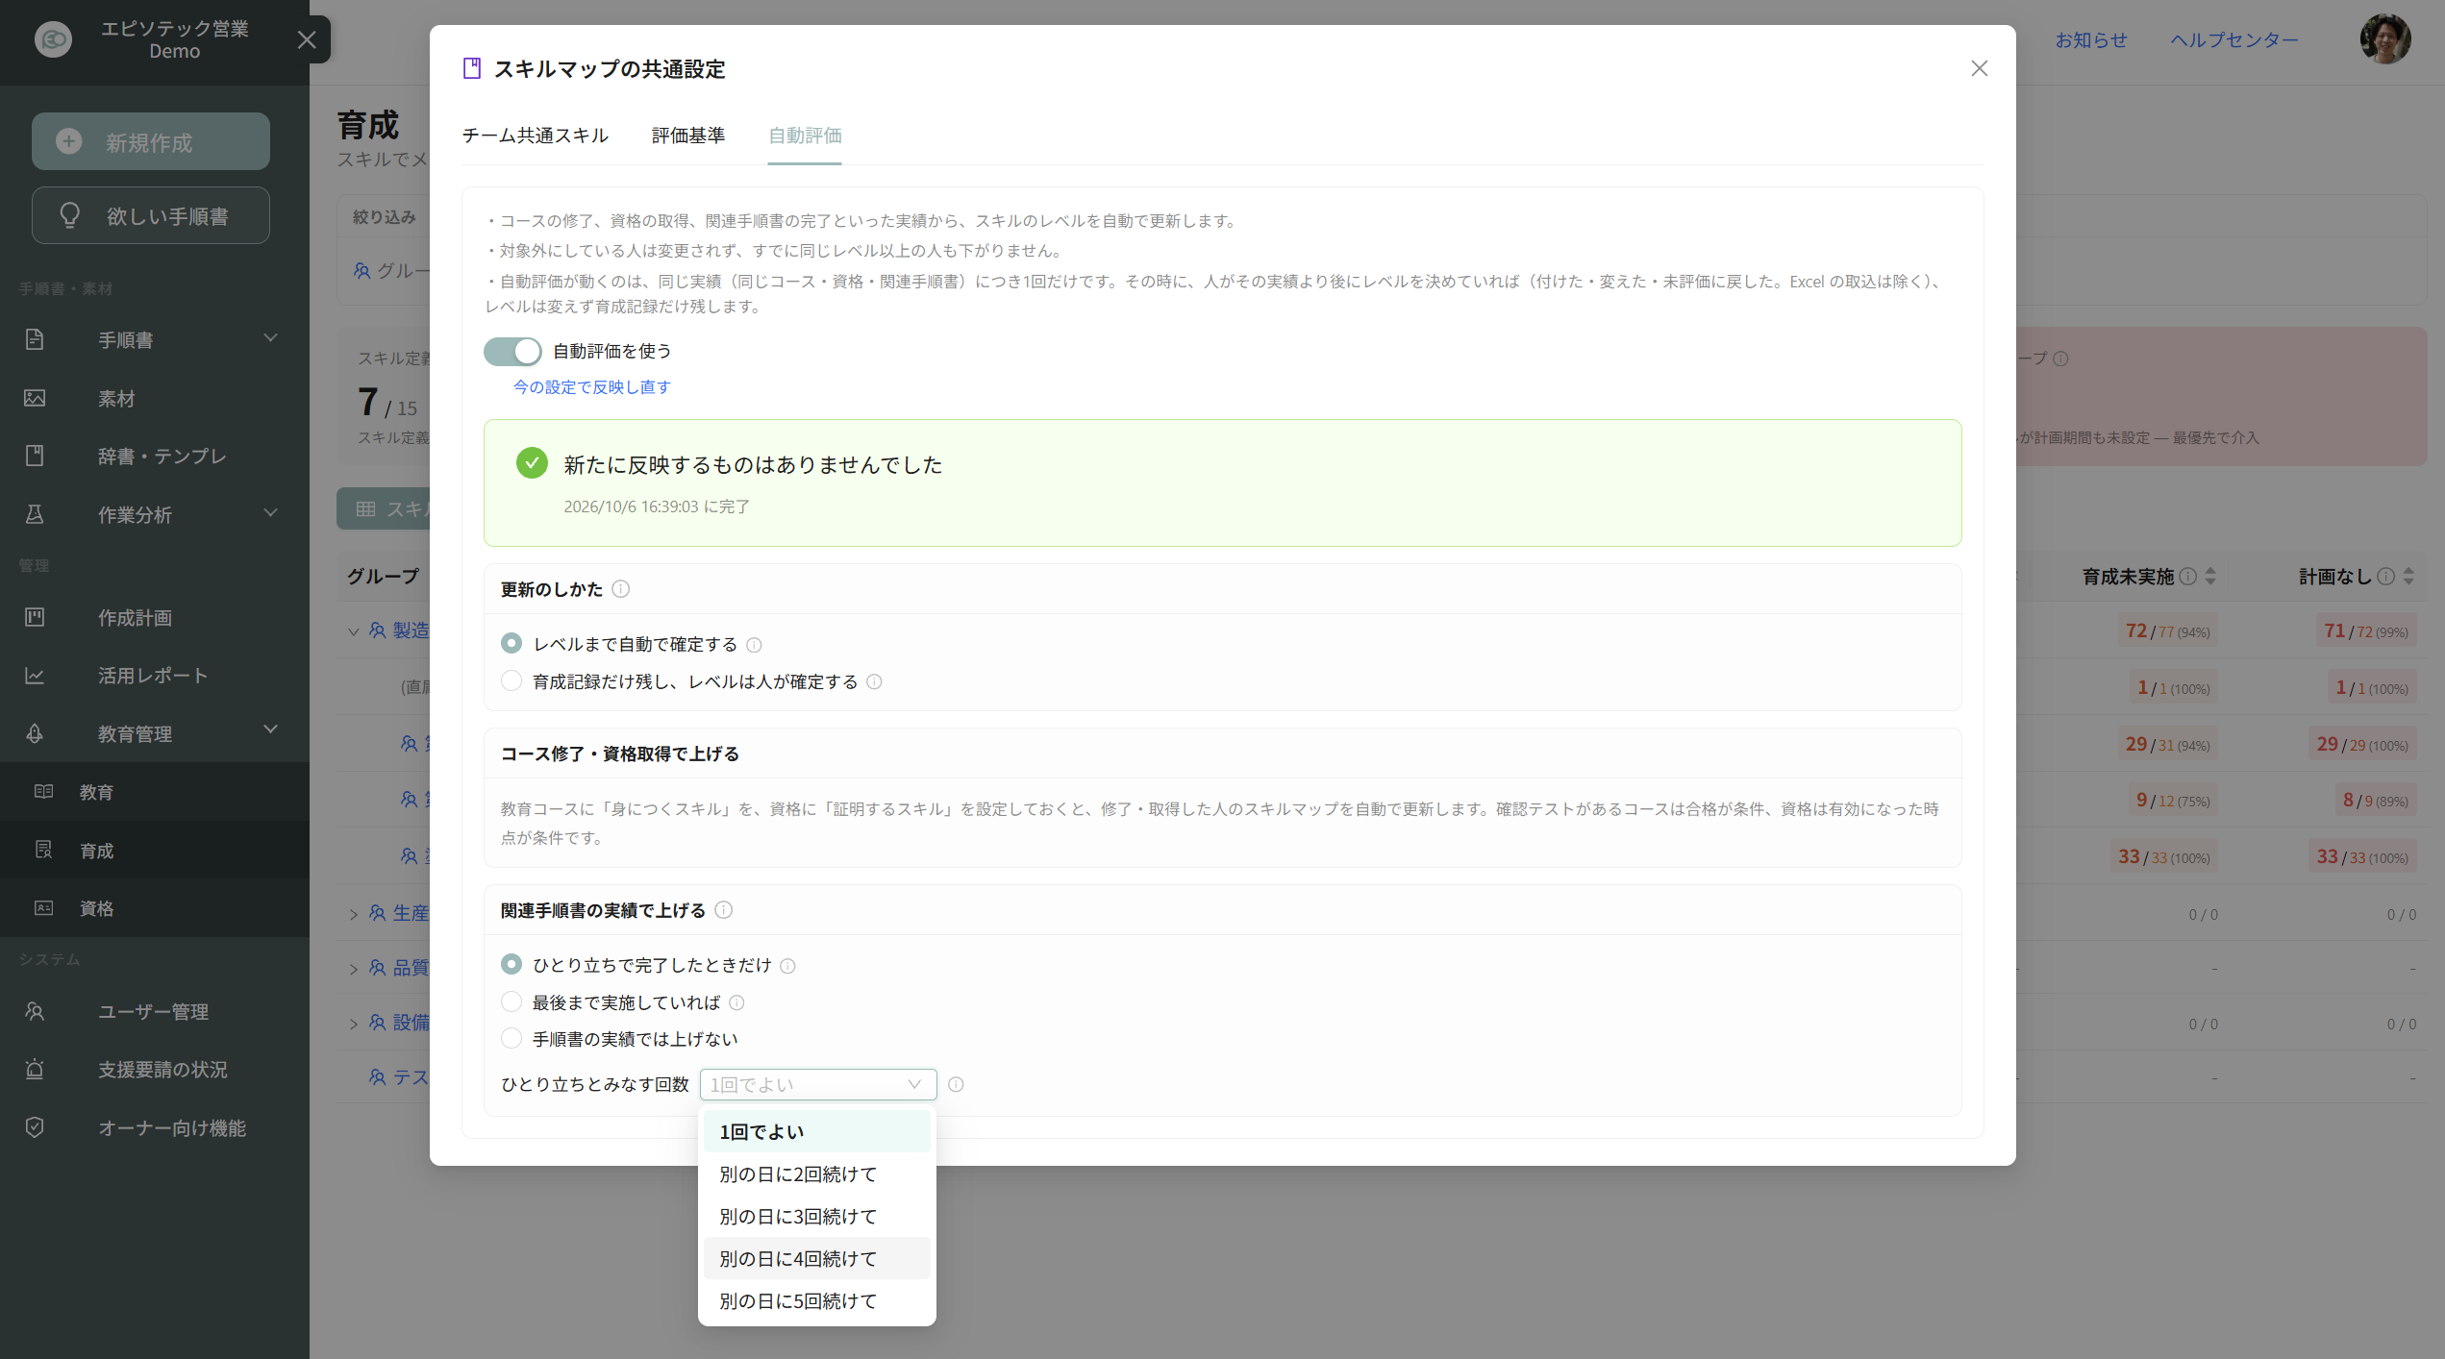The height and width of the screenshot is (1359, 2445).
Task: Click the 今の設定で反映し直す link
Action: (x=592, y=386)
